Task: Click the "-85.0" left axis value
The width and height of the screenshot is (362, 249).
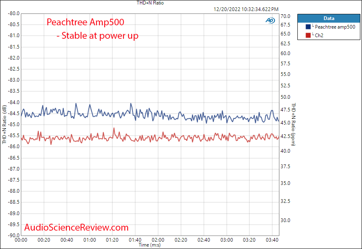Action: click(13, 124)
